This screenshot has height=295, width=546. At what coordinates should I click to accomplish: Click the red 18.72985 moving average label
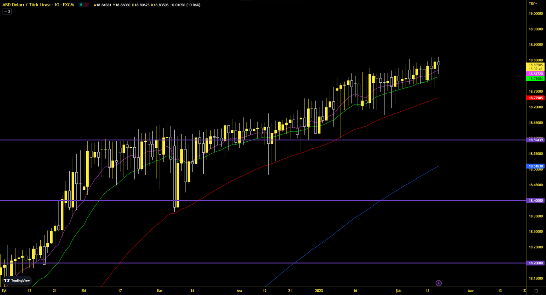[x=535, y=98]
